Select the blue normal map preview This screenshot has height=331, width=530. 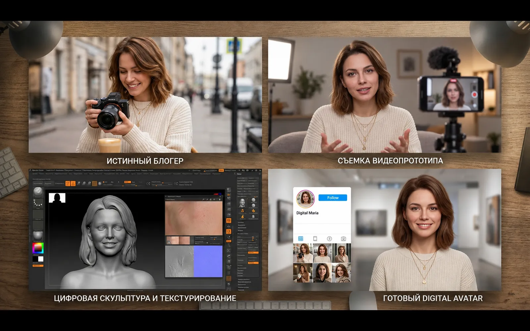click(x=208, y=261)
